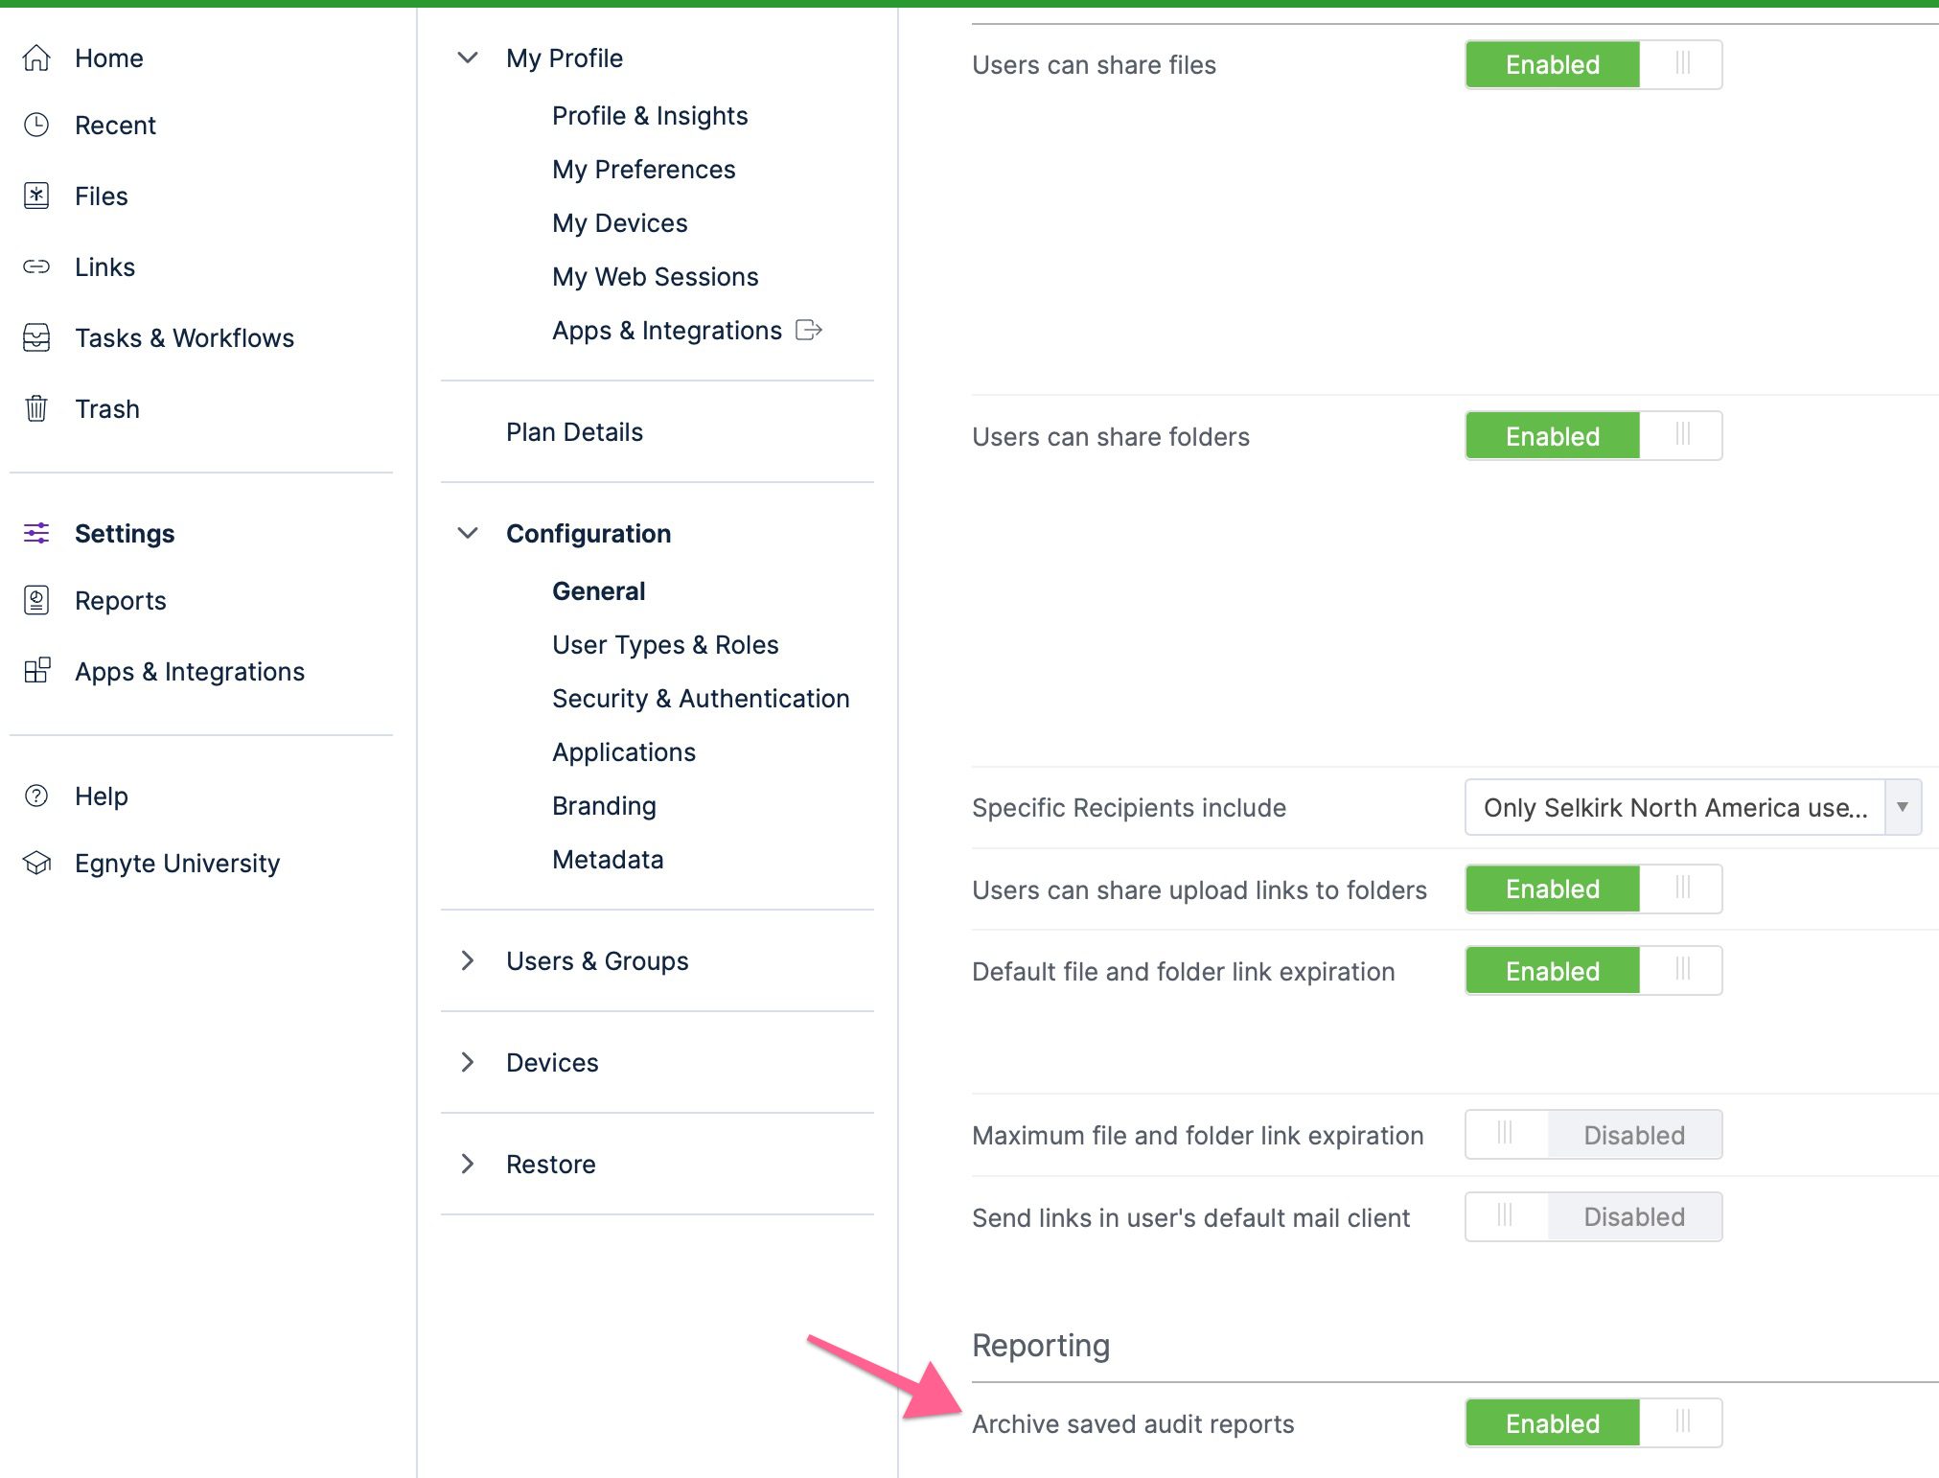1939x1478 pixels.
Task: Toggle Users can share folders switch
Action: click(x=1593, y=436)
